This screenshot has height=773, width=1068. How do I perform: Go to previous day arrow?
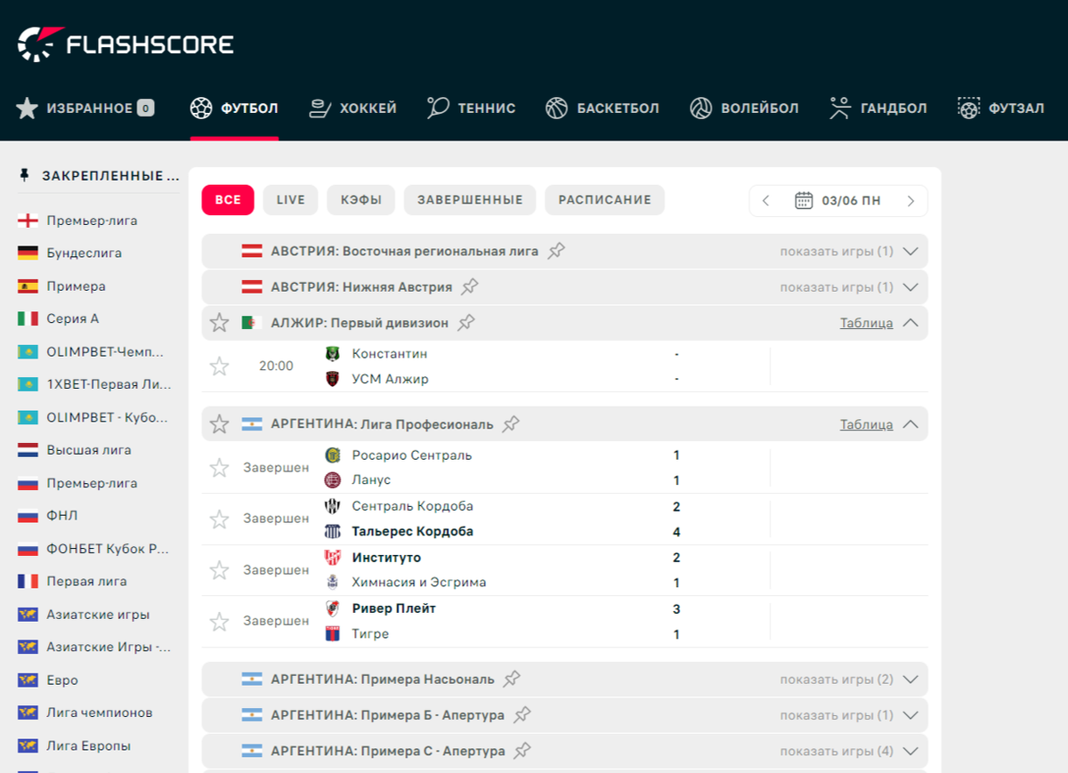pyautogui.click(x=765, y=201)
